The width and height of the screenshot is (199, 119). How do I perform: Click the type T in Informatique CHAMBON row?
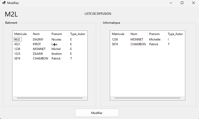point(169,44)
